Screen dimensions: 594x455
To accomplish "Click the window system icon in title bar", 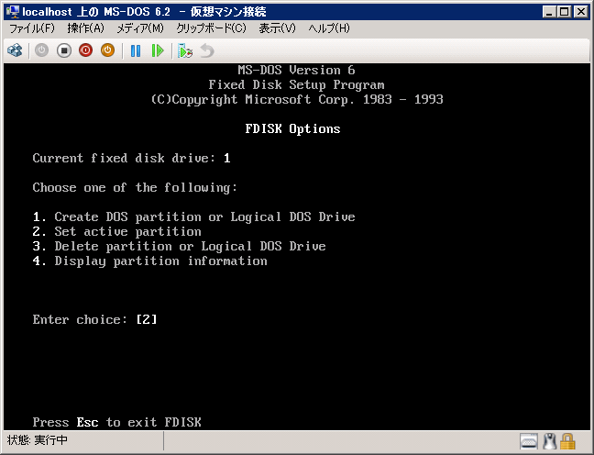I will coord(13,12).
